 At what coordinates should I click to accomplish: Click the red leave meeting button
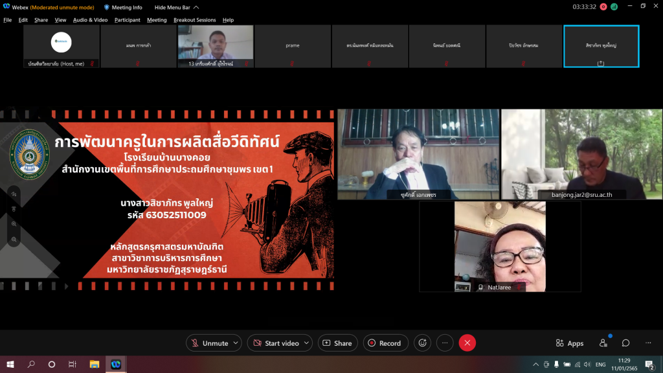pos(467,343)
